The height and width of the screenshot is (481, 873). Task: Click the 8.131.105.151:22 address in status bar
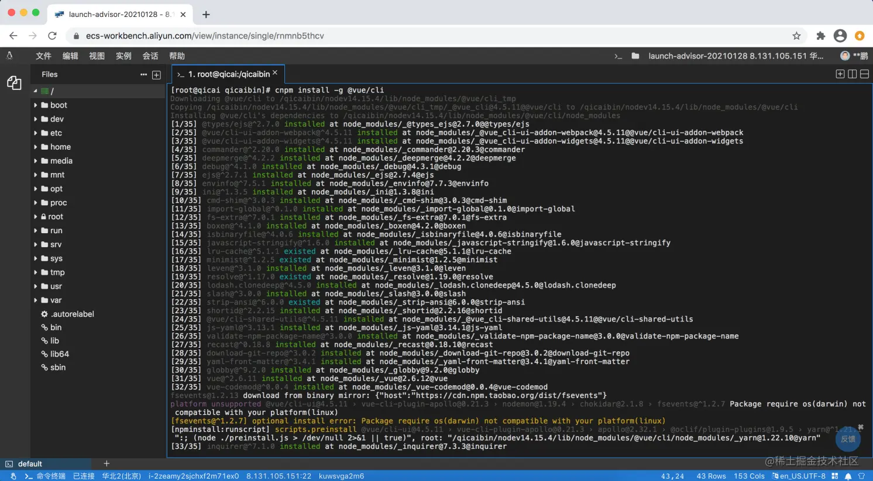279,476
